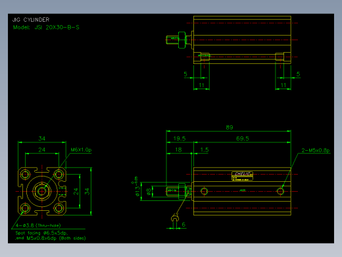The height and width of the screenshot is (257, 342).
Task: Click the 19.5 rod length dimension
Action: tap(180, 138)
